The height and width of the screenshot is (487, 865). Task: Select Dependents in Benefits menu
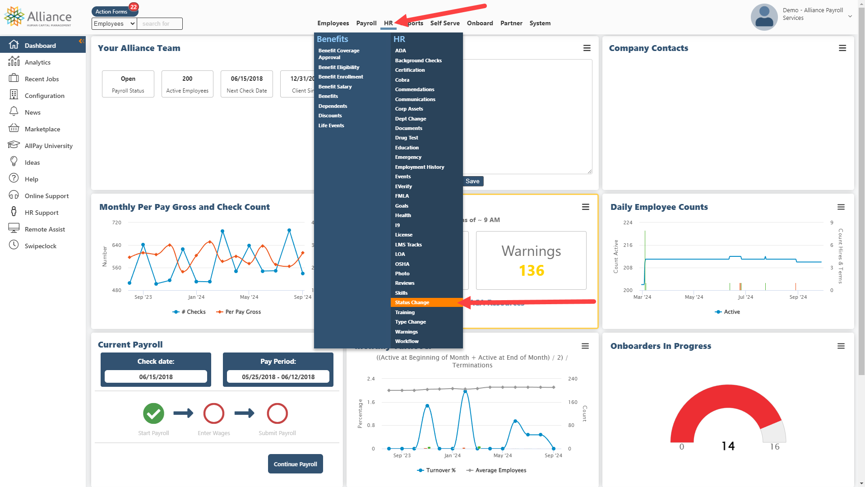point(333,106)
